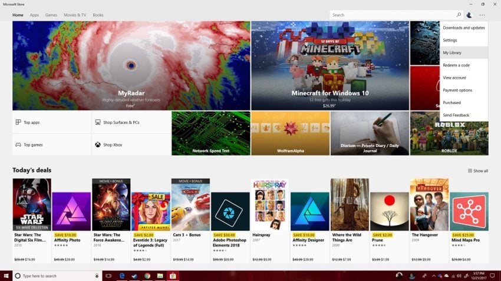The height and width of the screenshot is (281, 501).
Task: Click the Shop Surfaces & PCs button
Action: 131,122
